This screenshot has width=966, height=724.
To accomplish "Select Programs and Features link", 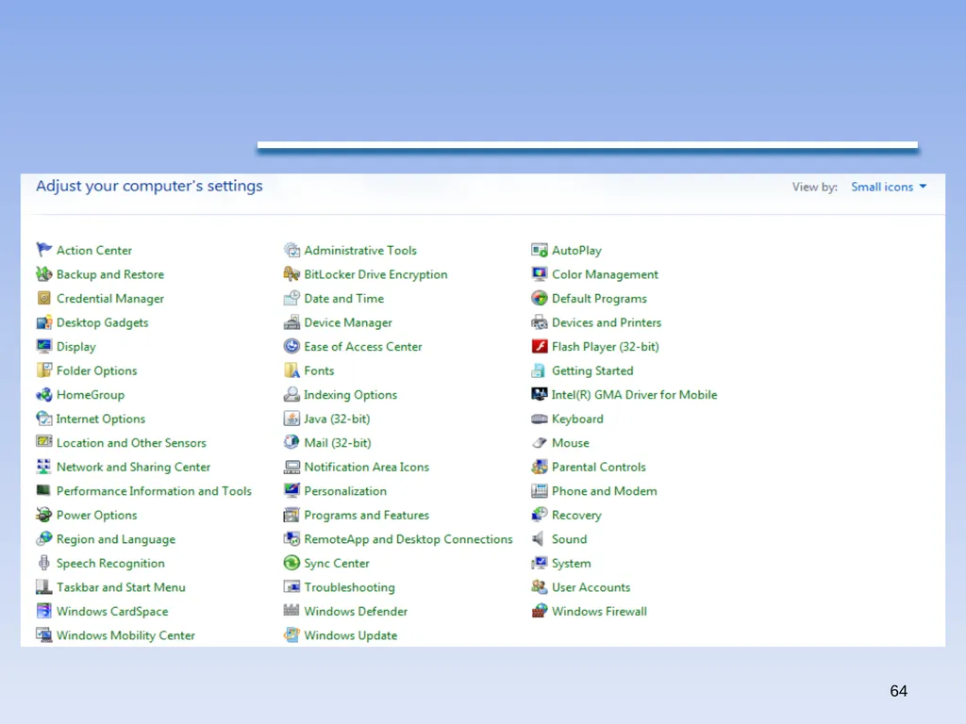I will (367, 515).
